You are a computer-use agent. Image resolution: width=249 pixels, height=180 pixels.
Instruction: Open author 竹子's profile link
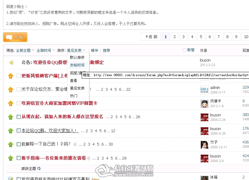tap(214, 142)
